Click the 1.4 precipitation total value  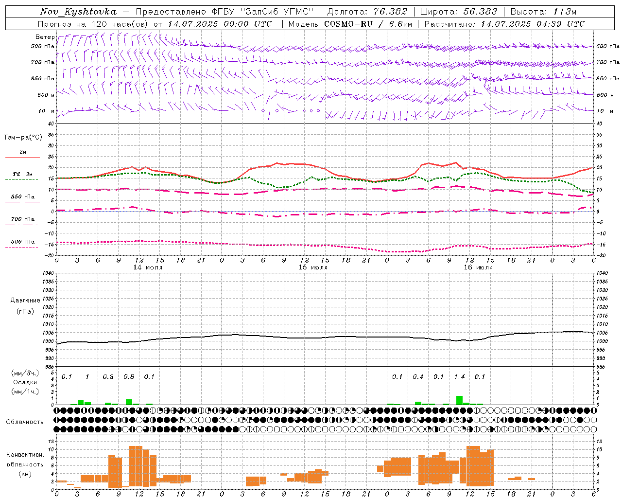point(459,376)
